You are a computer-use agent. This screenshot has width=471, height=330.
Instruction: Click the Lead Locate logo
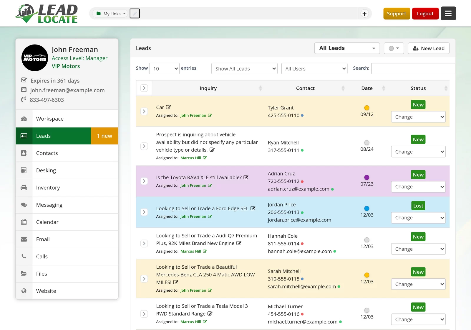point(47,14)
